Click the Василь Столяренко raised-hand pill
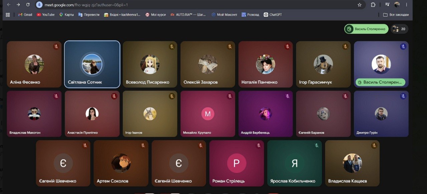This screenshot has width=427, height=194. (366, 29)
